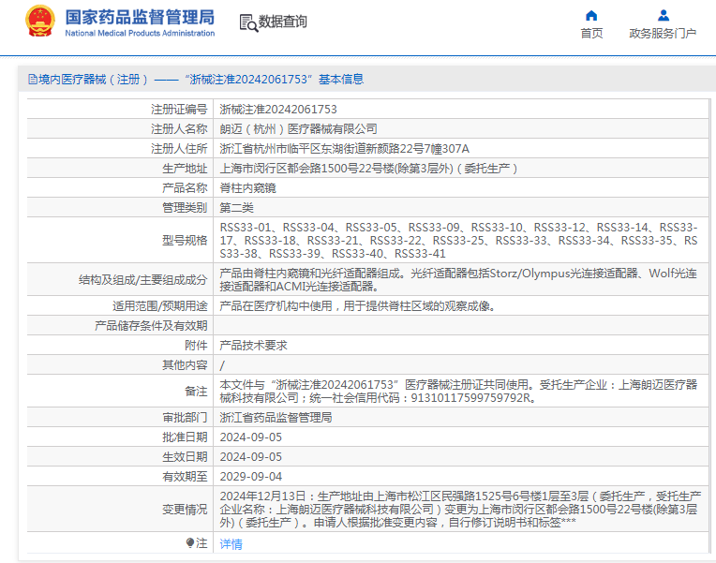Click the 其他内容 slash value

tap(222, 365)
